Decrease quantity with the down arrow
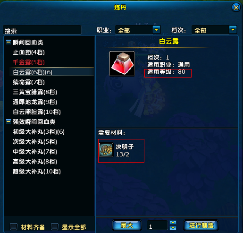This screenshot has width=243, height=233. 173,228
